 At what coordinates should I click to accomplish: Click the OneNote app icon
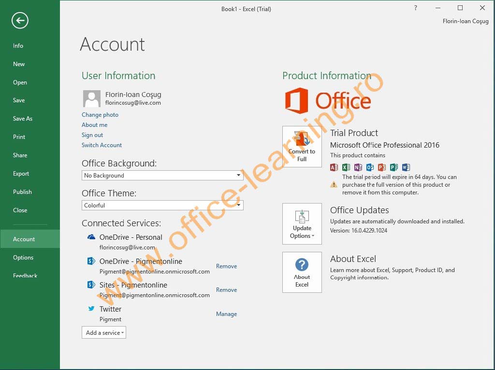pyautogui.click(x=358, y=167)
